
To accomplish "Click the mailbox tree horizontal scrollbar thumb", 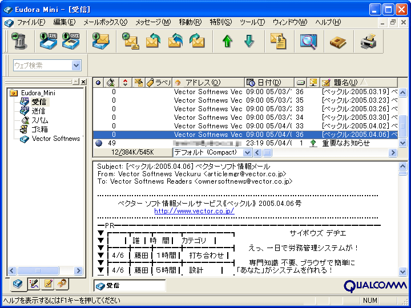I will click(x=38, y=270).
